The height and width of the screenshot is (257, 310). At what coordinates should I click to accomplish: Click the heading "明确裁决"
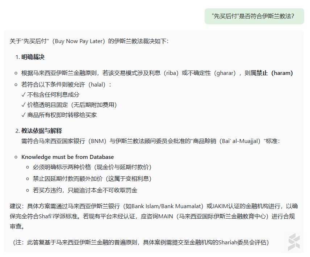(33, 57)
